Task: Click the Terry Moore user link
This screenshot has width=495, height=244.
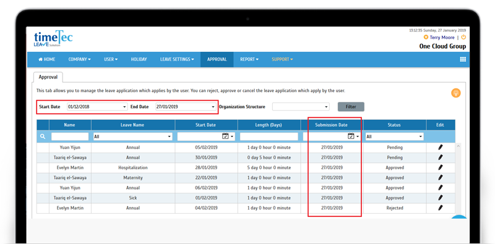Action: 442,38
